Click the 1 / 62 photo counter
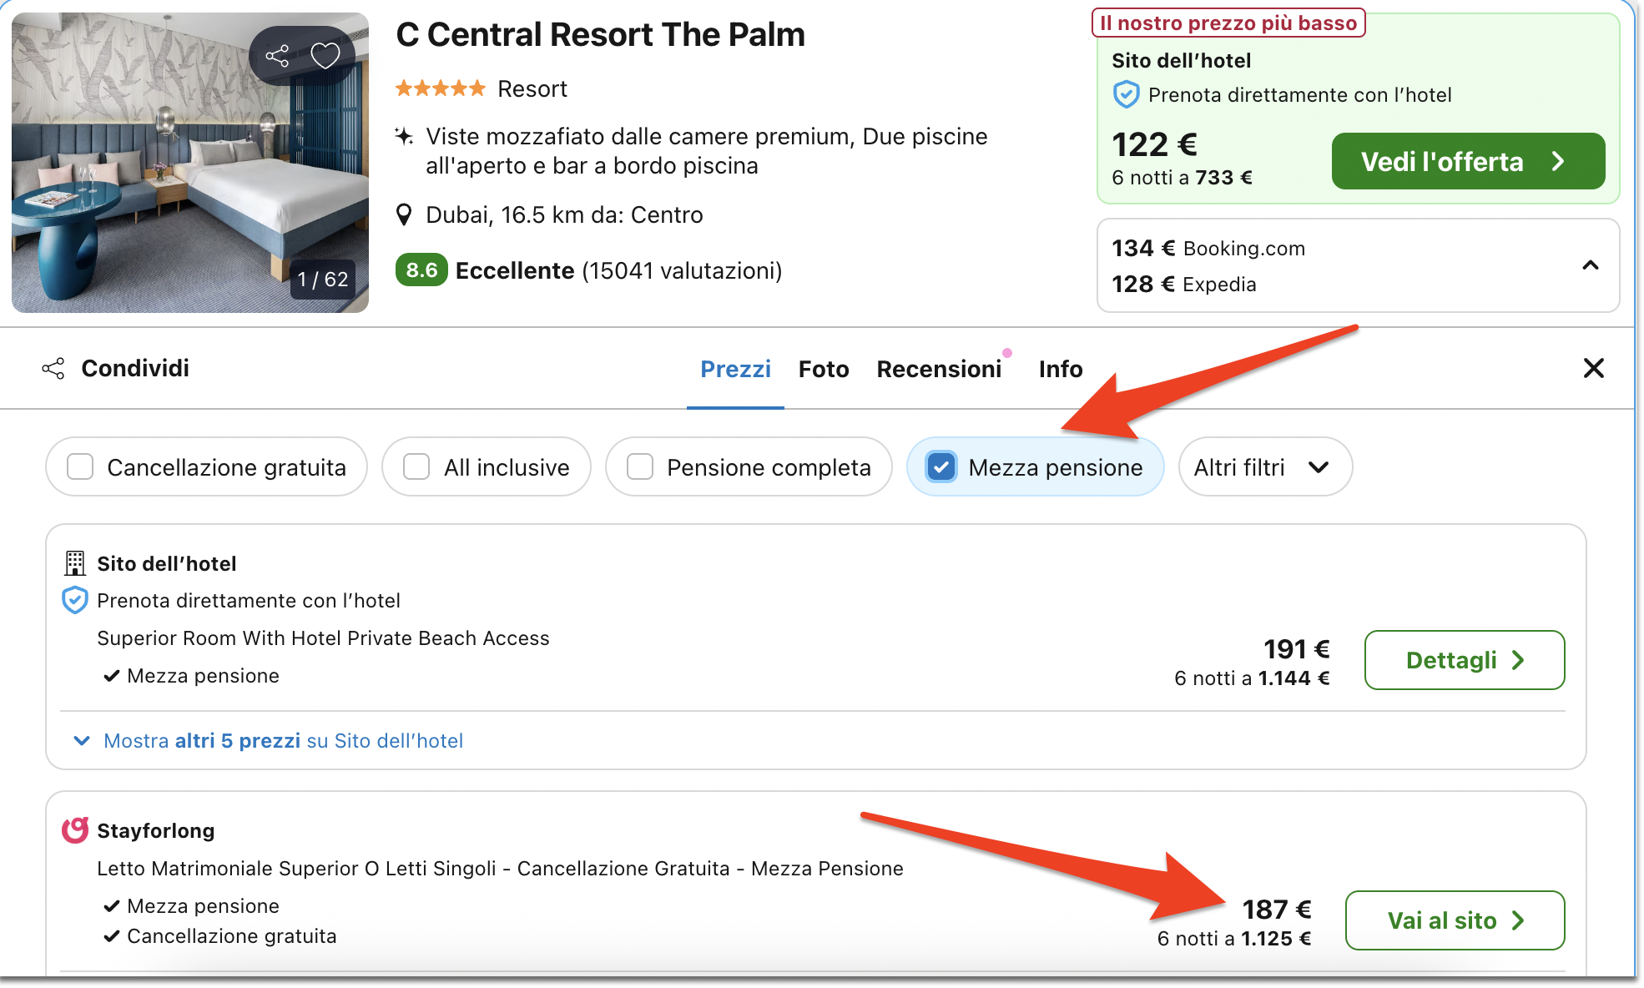Screen dimensions: 1644x988 click(323, 280)
